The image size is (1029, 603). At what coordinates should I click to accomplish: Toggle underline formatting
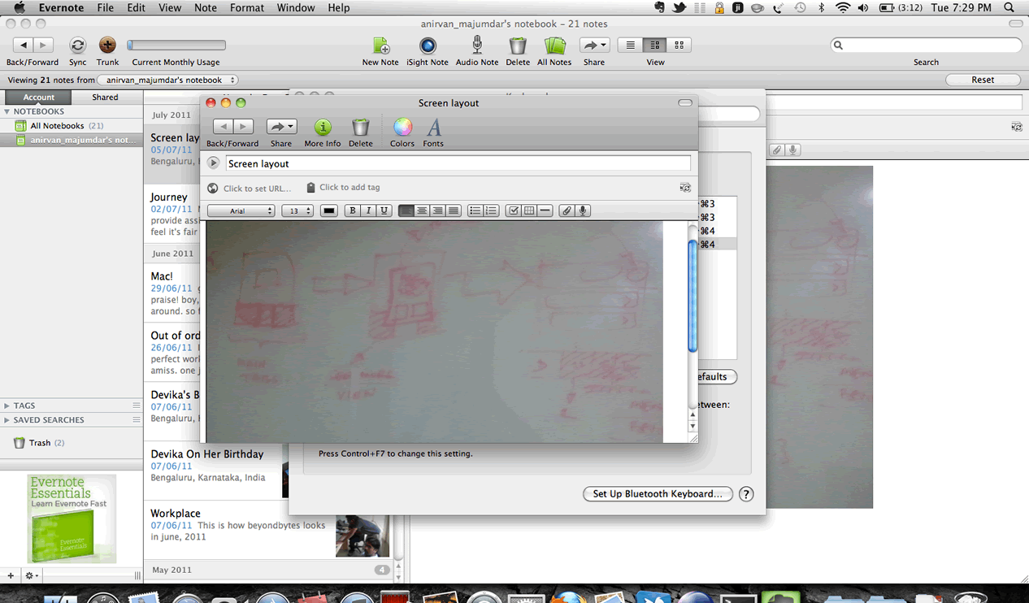(384, 210)
